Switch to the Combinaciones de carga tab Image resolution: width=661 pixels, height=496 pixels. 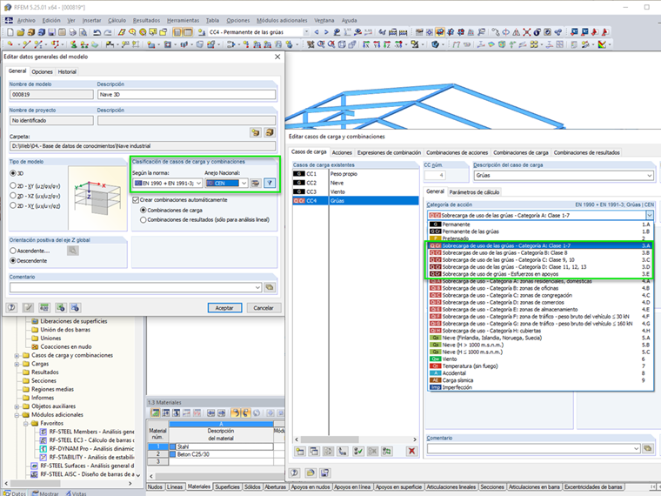coord(521,152)
